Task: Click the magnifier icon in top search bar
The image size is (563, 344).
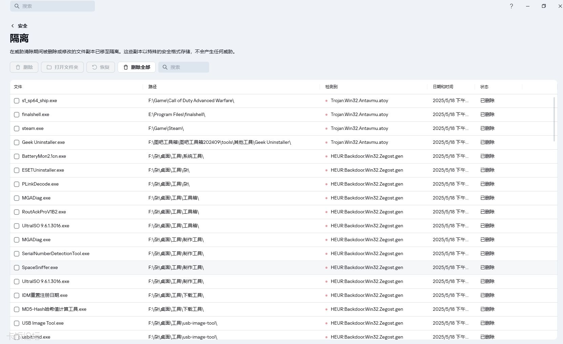Action: 17,6
